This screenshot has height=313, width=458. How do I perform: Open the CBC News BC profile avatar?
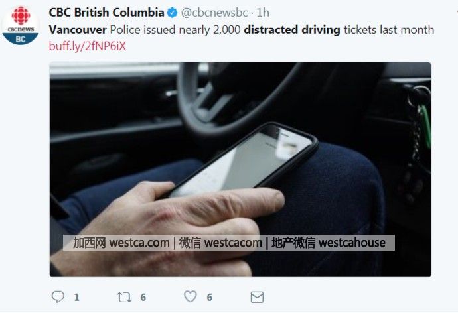tap(21, 25)
